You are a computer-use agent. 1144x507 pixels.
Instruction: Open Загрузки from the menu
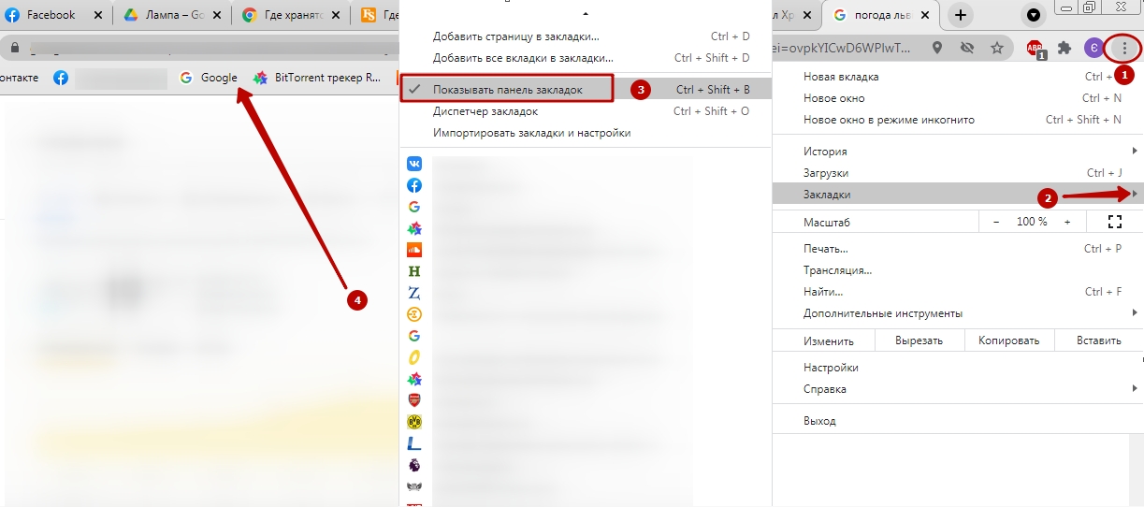(958, 173)
